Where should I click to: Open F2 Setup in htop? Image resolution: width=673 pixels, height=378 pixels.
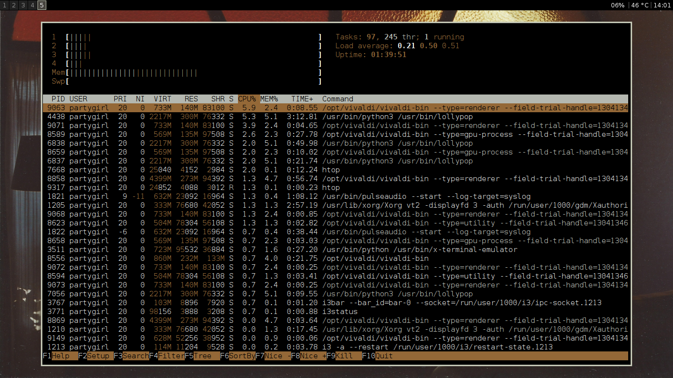coord(96,356)
